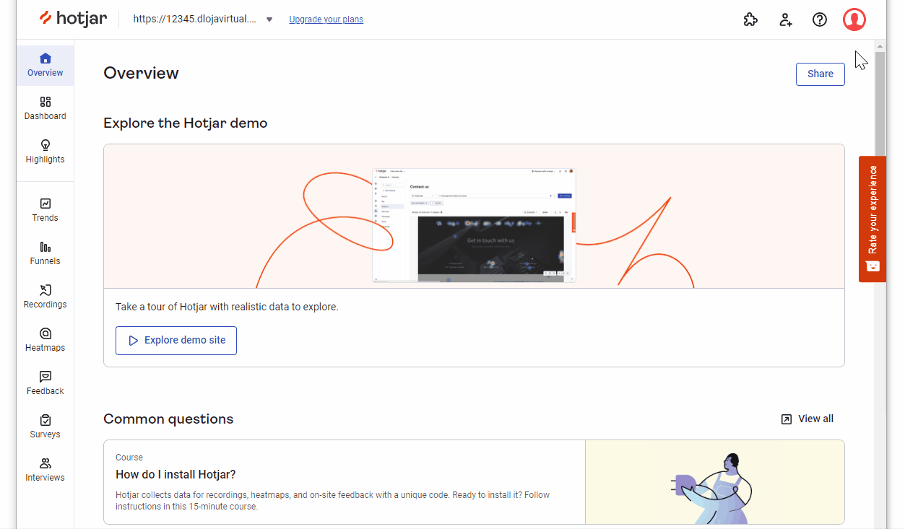The height and width of the screenshot is (529, 905).
Task: Open Dashboard from the sidebar
Action: tap(46, 108)
